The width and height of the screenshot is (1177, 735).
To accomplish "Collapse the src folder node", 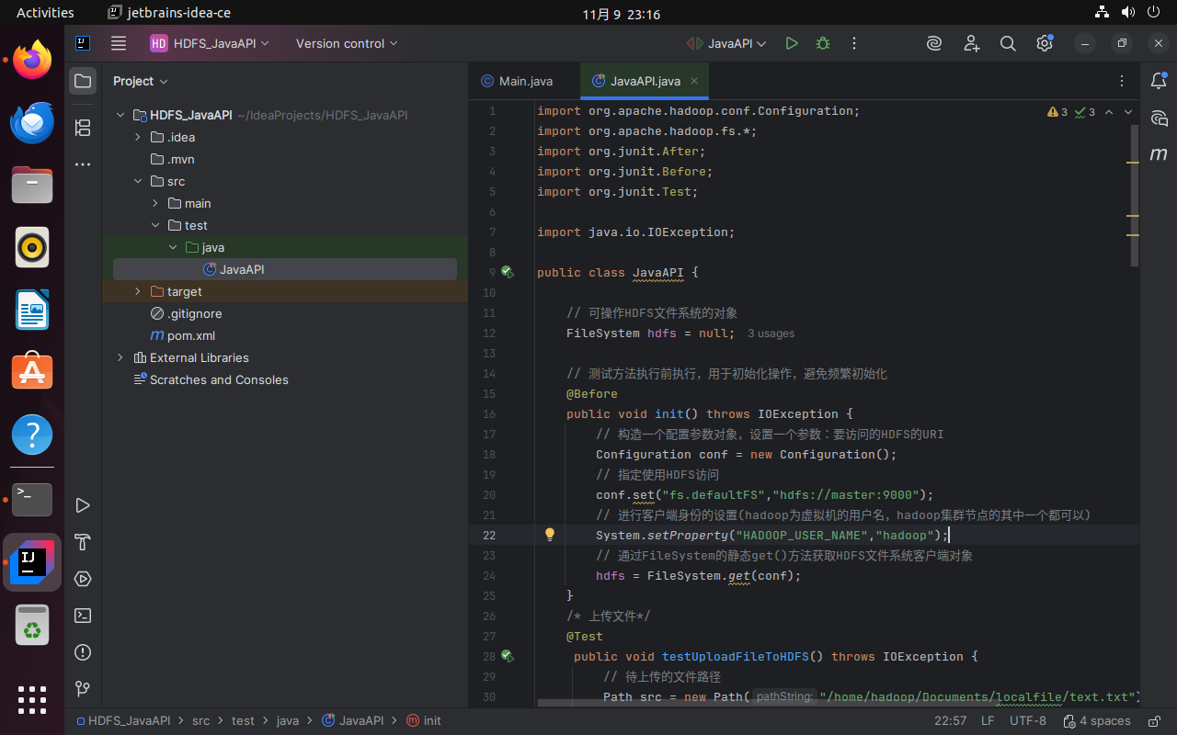I will click(137, 181).
